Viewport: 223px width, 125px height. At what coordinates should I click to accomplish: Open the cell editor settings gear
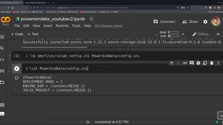(x=198, y=63)
